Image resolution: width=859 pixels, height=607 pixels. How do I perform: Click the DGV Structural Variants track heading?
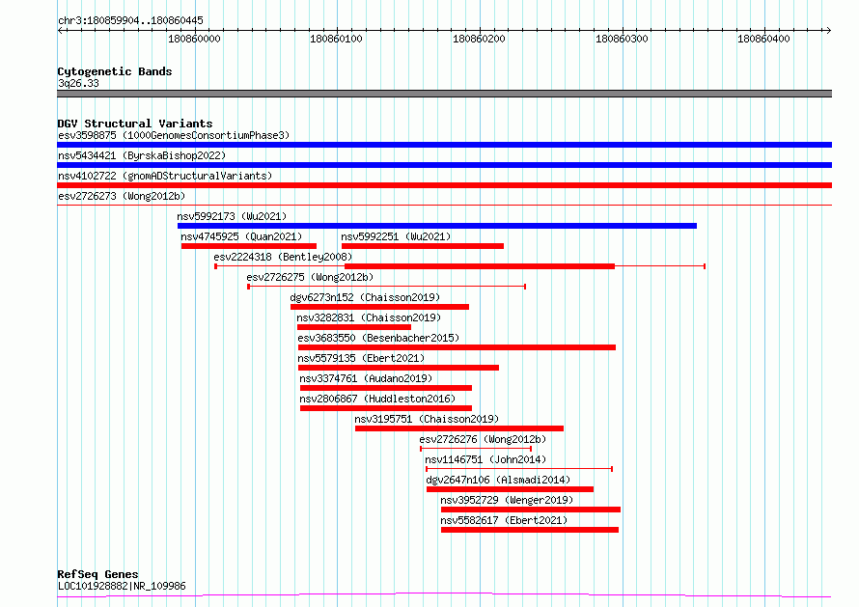pyautogui.click(x=135, y=124)
